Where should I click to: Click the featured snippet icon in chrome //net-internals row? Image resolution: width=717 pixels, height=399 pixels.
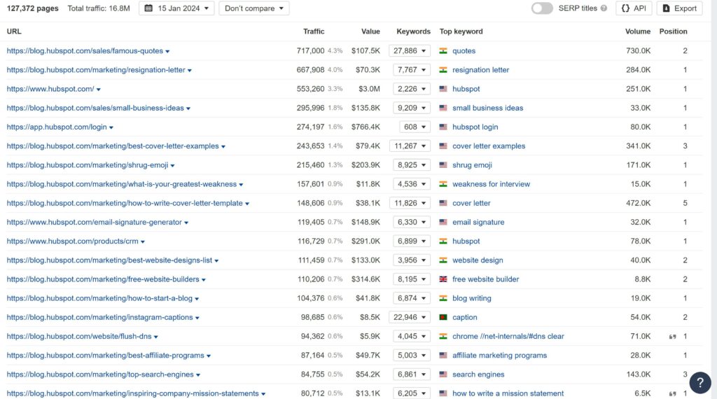(672, 337)
